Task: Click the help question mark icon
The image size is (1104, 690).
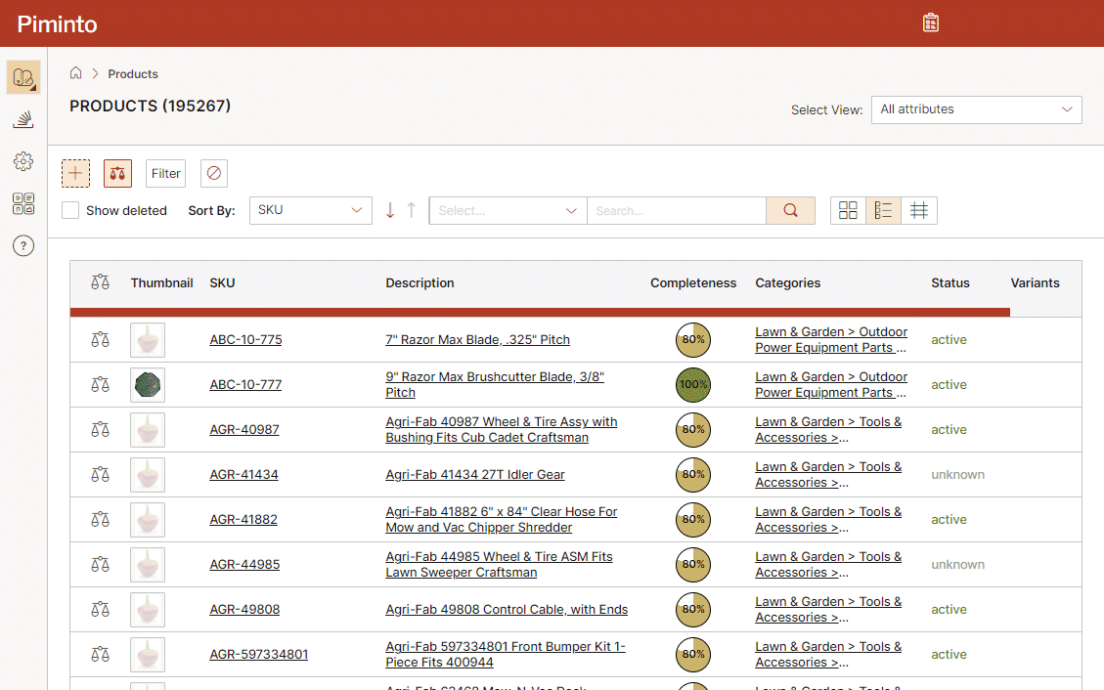Action: pyautogui.click(x=23, y=245)
